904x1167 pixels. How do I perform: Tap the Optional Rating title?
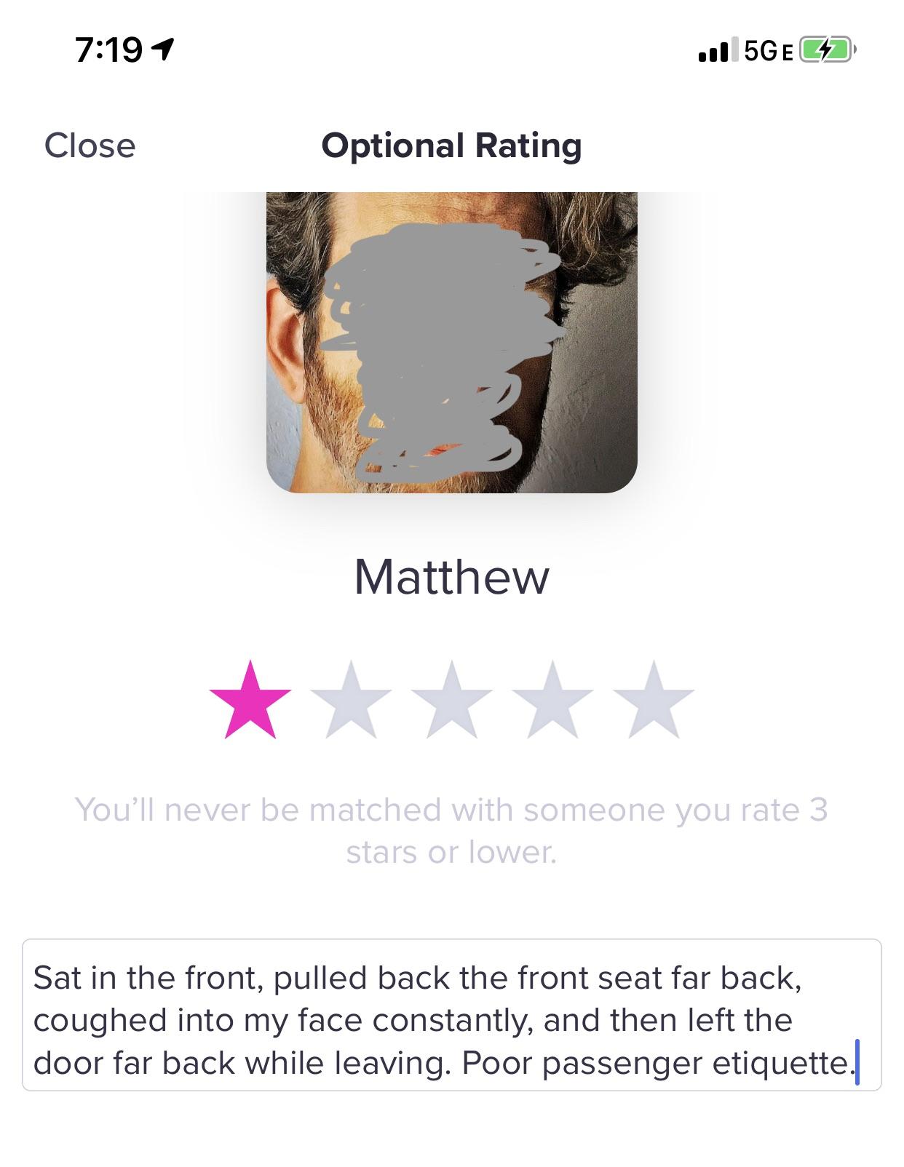click(451, 146)
